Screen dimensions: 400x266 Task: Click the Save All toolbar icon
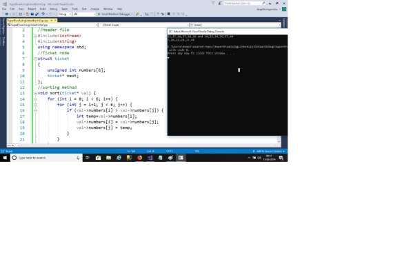[37, 14]
